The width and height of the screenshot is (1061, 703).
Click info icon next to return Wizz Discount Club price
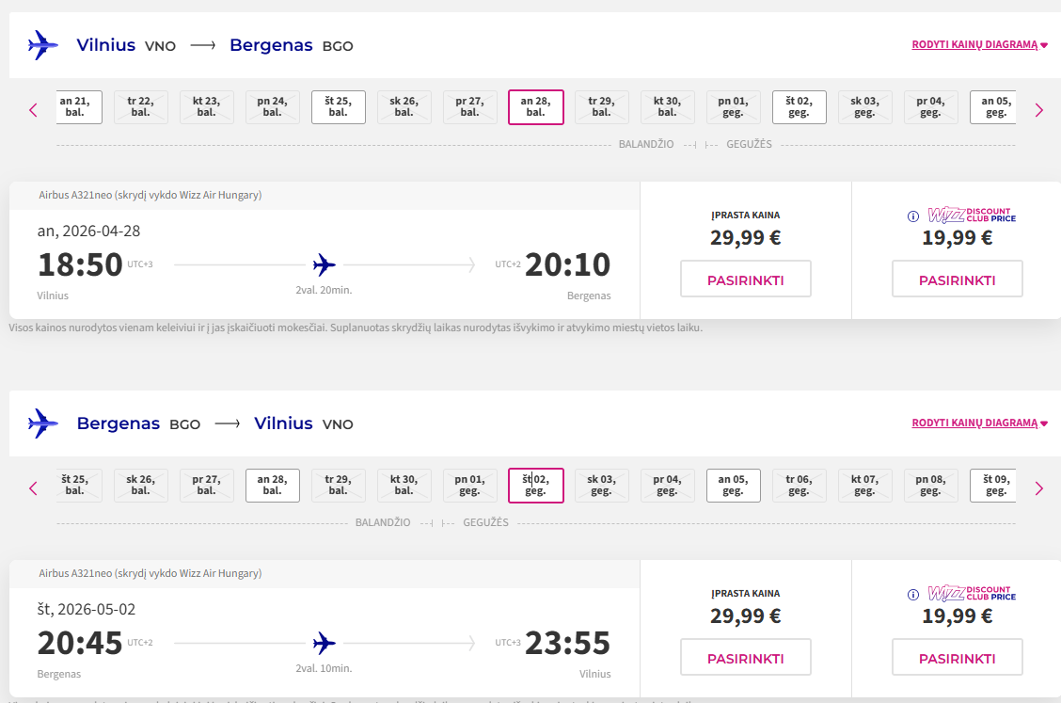point(912,595)
